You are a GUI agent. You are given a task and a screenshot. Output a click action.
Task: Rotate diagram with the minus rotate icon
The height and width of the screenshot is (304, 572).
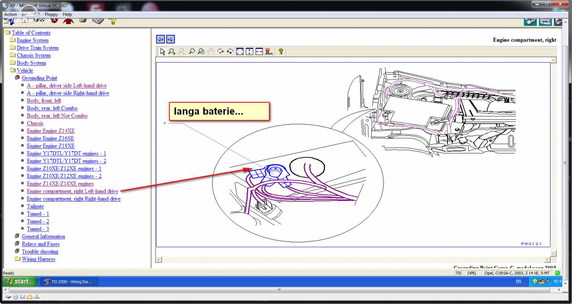point(220,51)
